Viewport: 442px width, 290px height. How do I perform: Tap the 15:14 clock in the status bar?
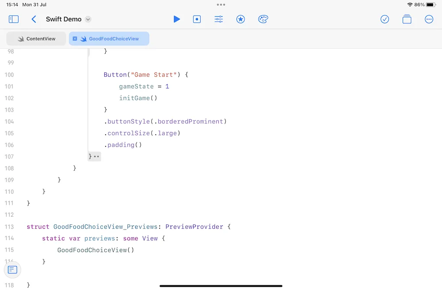coord(12,4)
